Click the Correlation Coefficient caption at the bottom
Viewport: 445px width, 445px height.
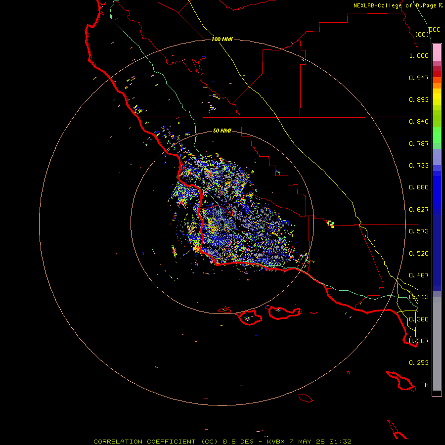pyautogui.click(x=222, y=442)
